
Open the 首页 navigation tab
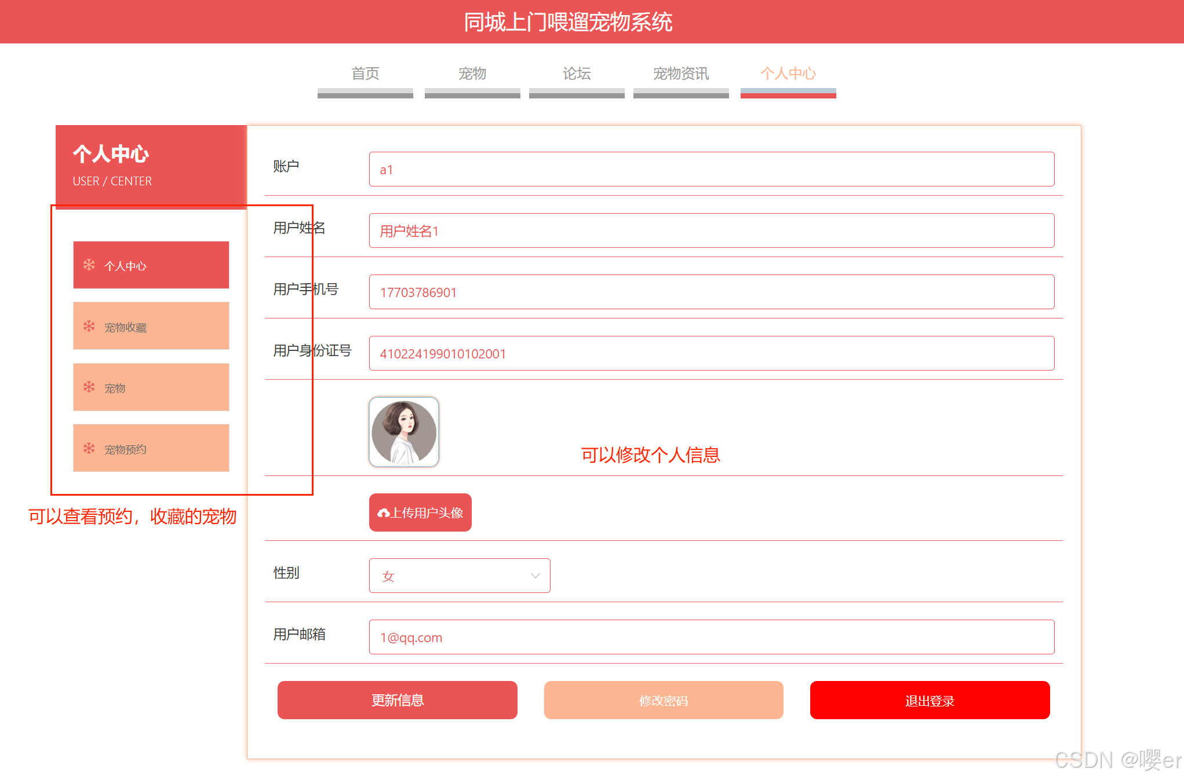click(x=365, y=74)
